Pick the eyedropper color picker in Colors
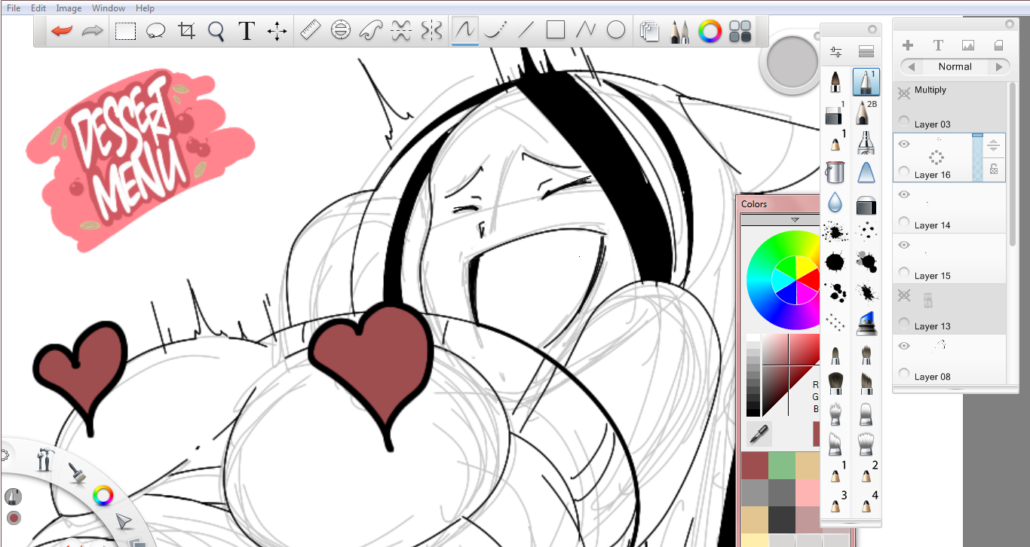This screenshot has width=1030, height=547. (758, 433)
